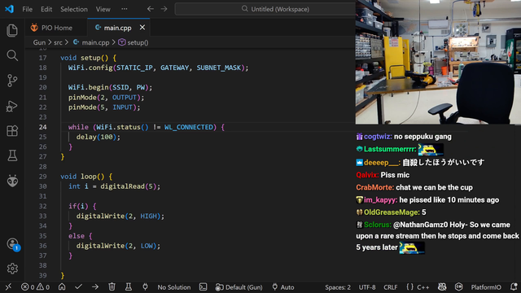Click PlatformIO status bar label

486,287
